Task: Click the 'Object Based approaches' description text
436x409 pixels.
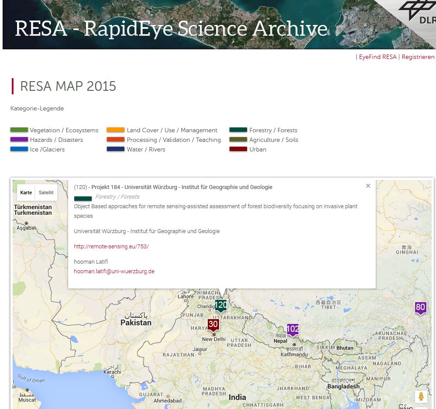Action: coord(216,211)
